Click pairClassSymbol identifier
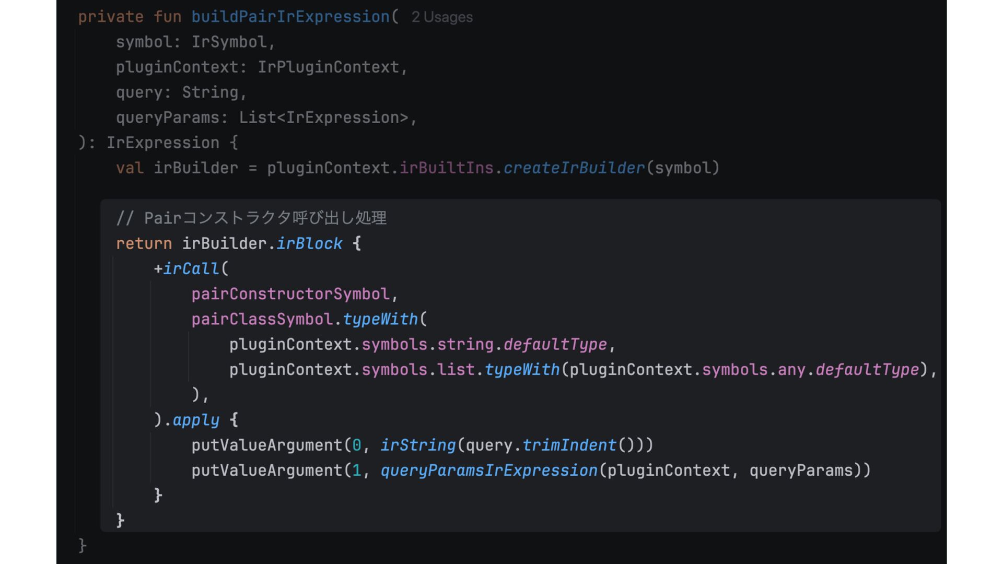The image size is (1003, 564). tap(262, 319)
